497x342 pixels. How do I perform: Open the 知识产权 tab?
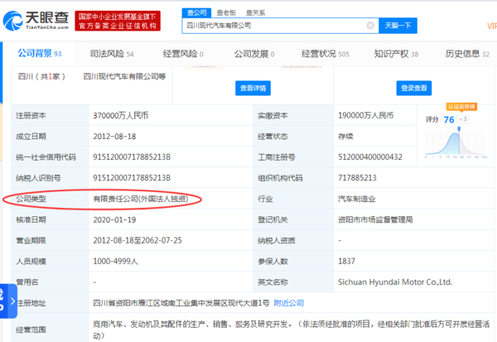(396, 54)
